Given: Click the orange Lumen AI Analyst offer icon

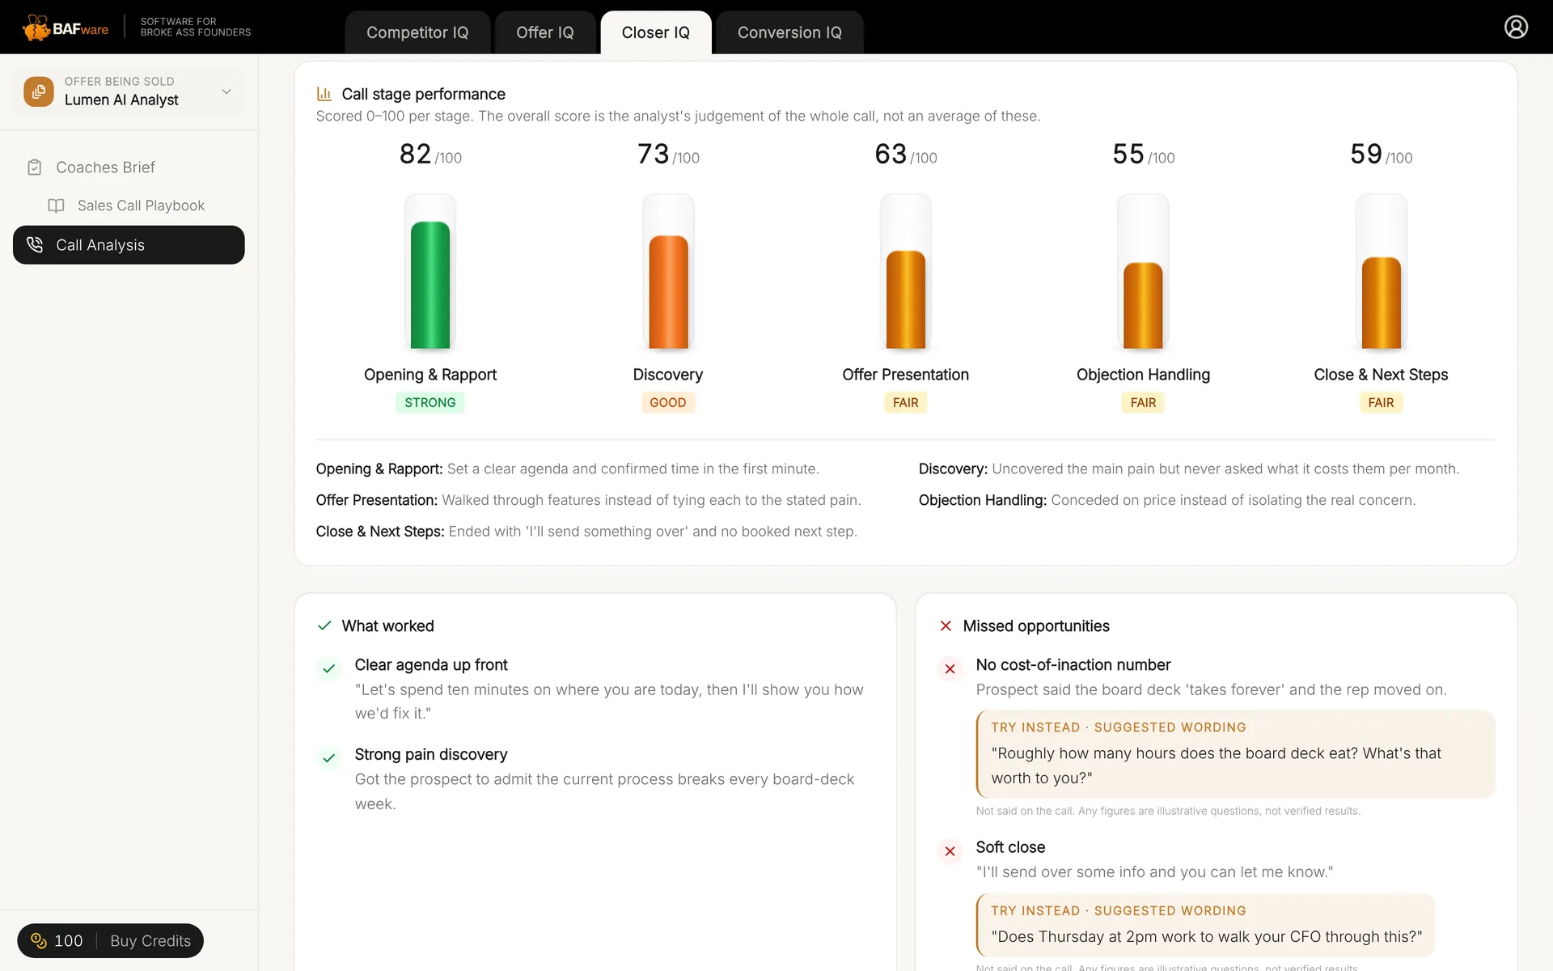Looking at the screenshot, I should [x=39, y=91].
